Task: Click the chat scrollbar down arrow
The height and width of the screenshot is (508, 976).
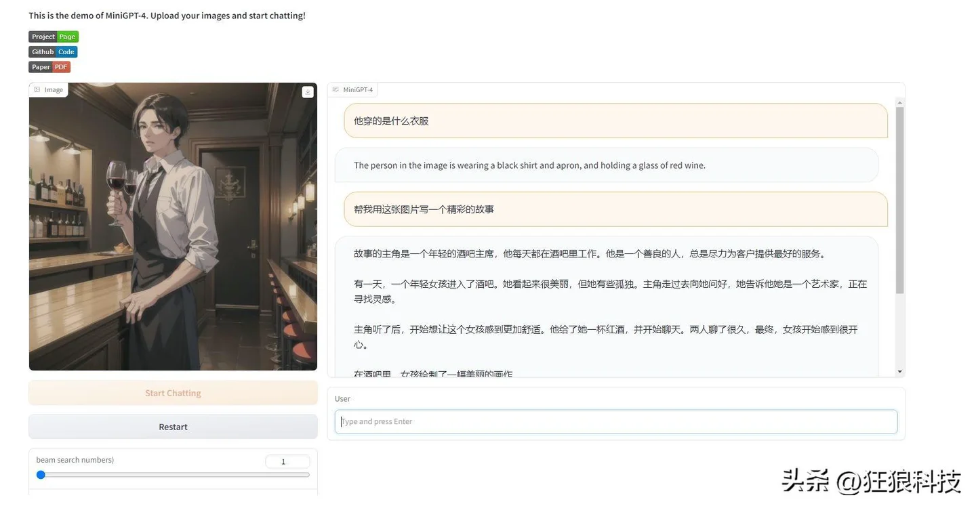Action: [900, 371]
